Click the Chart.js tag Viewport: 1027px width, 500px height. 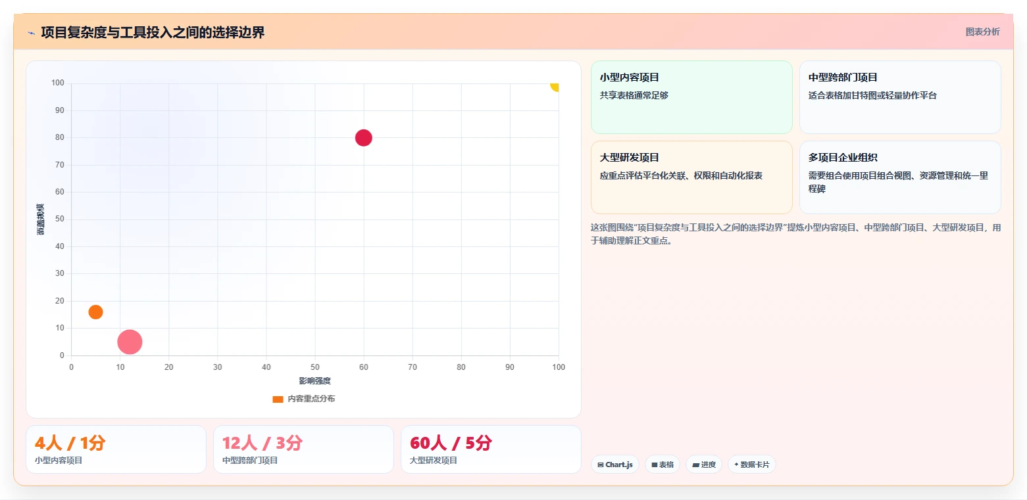615,465
